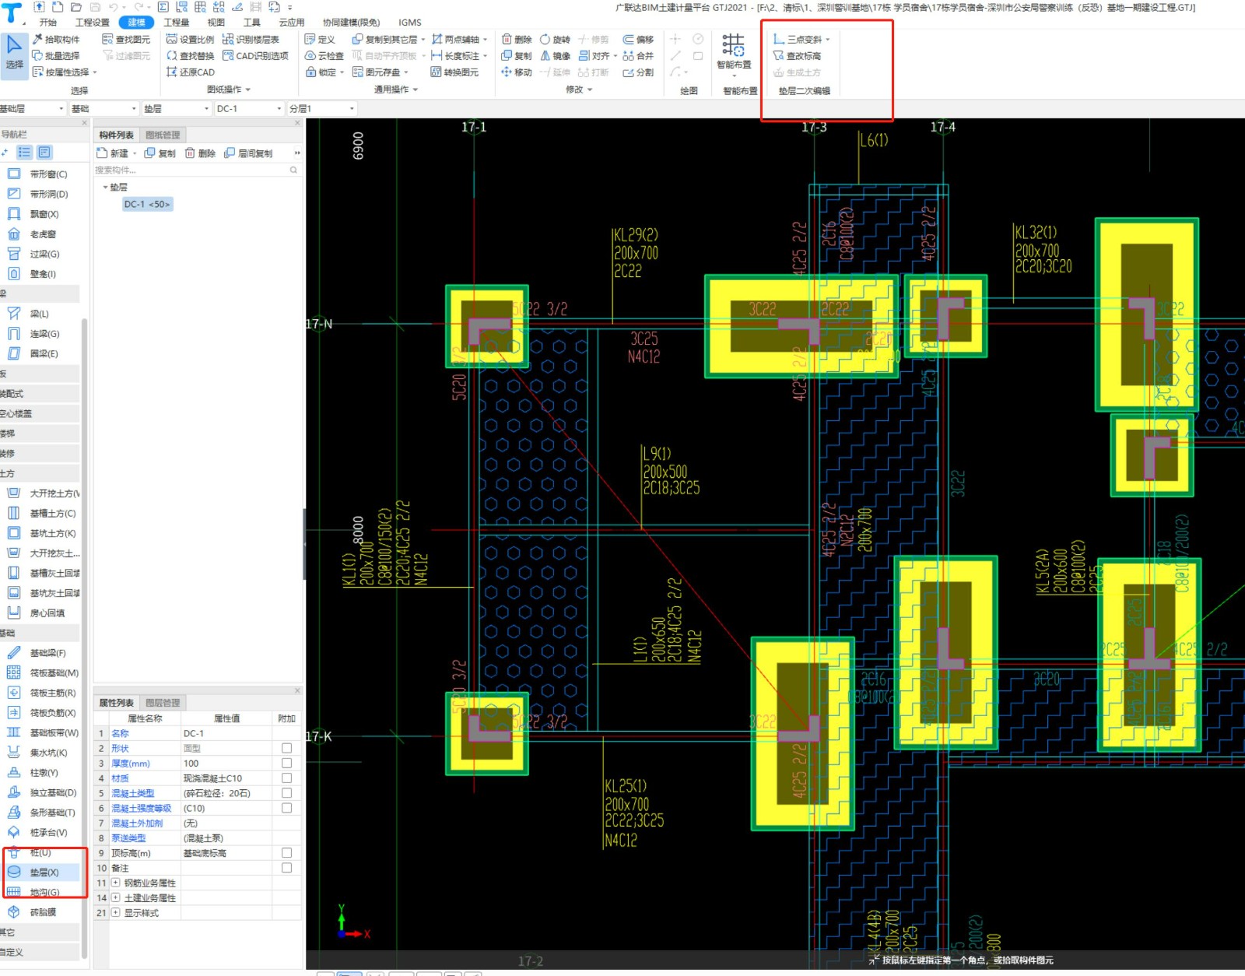Switch the navigation bar to list view

(24, 153)
